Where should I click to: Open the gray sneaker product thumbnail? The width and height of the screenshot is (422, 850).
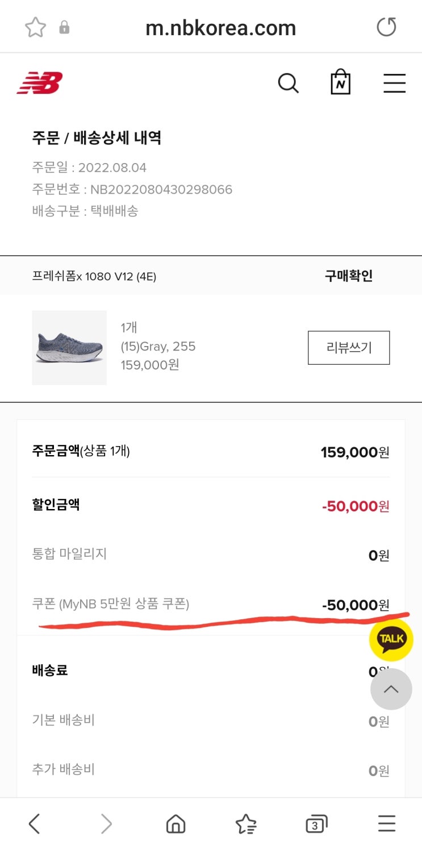pyautogui.click(x=69, y=347)
